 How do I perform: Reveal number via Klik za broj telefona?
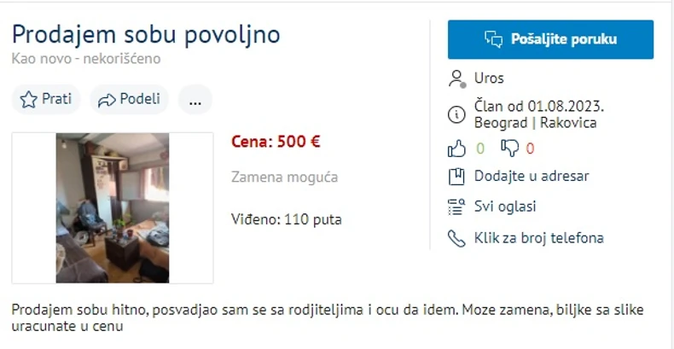(538, 238)
